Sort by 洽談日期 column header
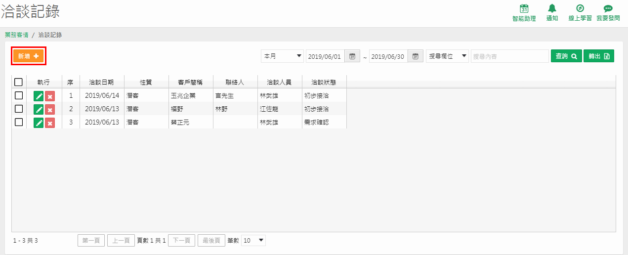This screenshot has width=628, height=255. click(x=101, y=82)
